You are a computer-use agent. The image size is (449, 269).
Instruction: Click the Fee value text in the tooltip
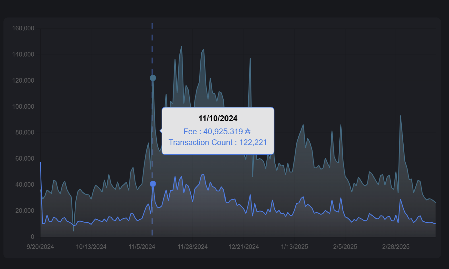click(217, 132)
